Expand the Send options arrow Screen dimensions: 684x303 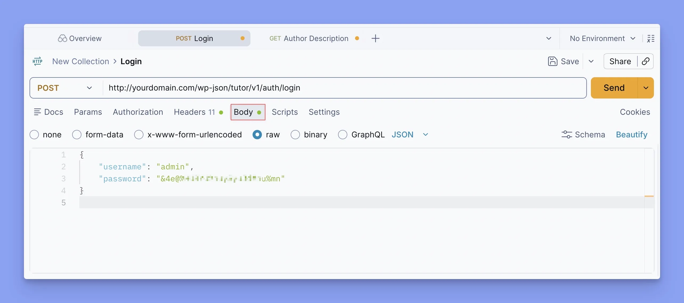(646, 88)
